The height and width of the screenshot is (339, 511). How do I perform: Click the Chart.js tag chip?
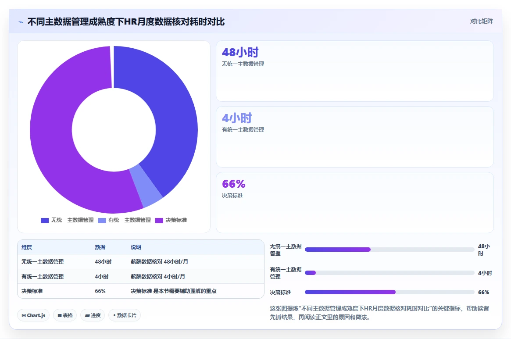(x=33, y=315)
